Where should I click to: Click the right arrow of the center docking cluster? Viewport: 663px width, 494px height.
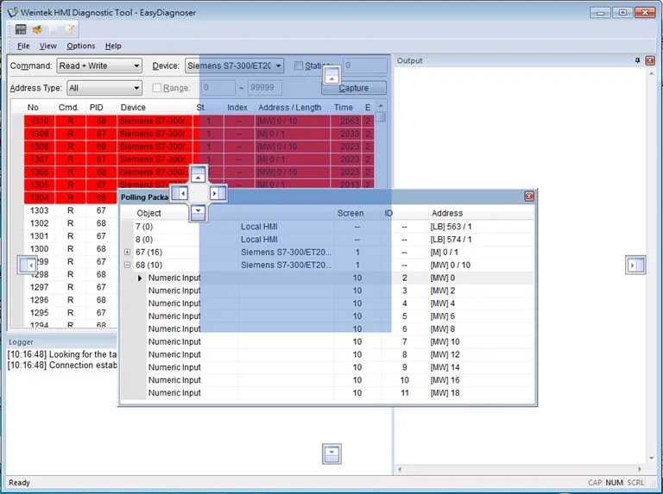click(218, 193)
